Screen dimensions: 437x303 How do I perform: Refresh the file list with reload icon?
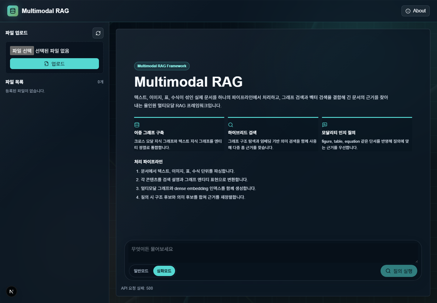coord(98,33)
